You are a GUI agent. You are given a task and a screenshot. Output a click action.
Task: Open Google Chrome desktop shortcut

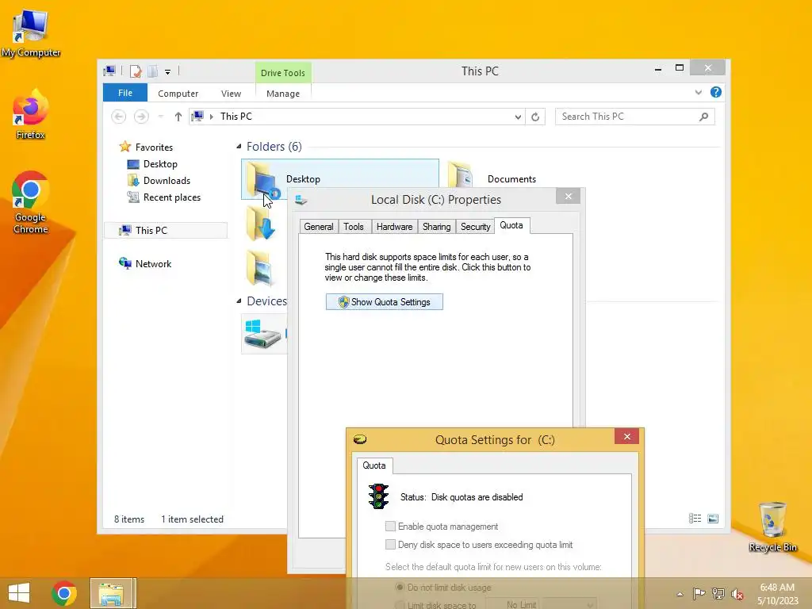(x=31, y=202)
